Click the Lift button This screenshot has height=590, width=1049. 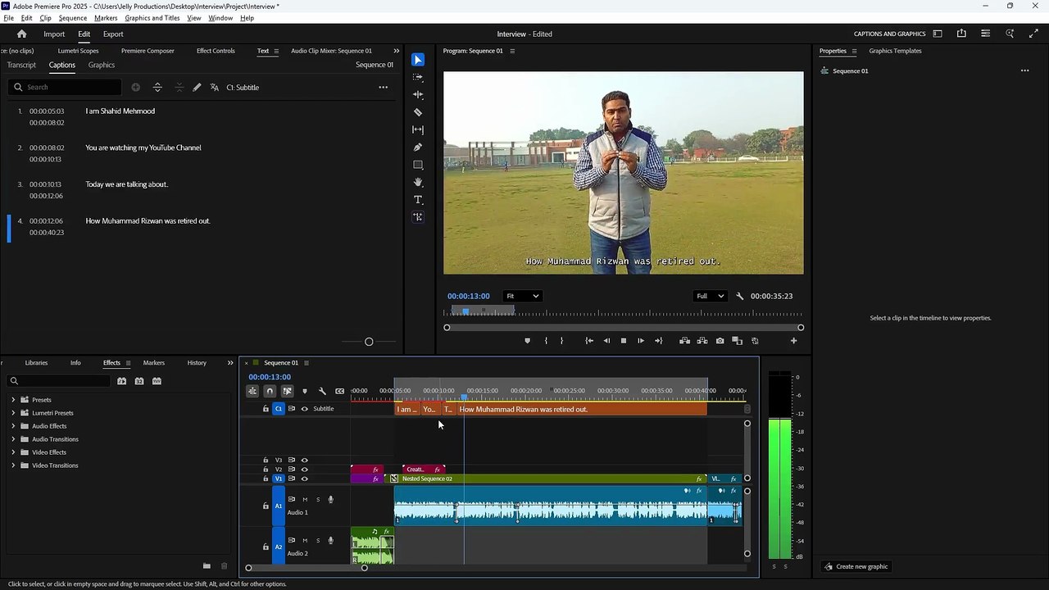(x=684, y=341)
